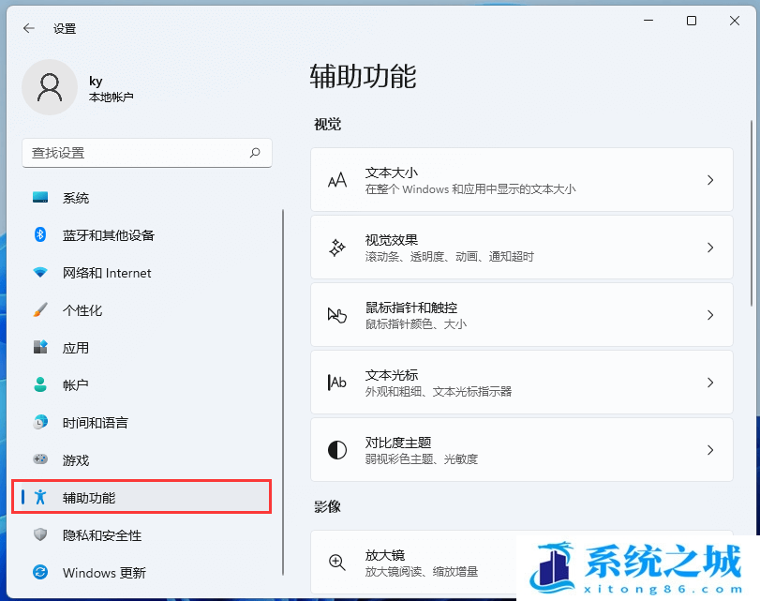Image resolution: width=760 pixels, height=601 pixels.
Task: Open 鼠标指针和触控 via its chevron
Action: [x=710, y=315]
